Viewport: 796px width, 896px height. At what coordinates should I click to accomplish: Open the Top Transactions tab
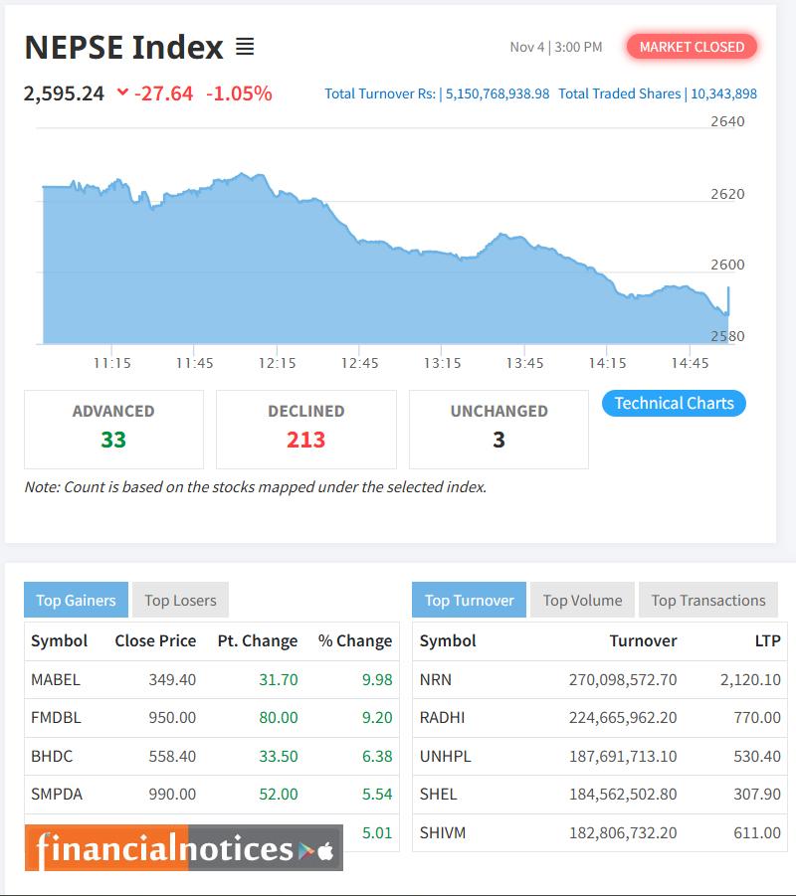pos(707,600)
